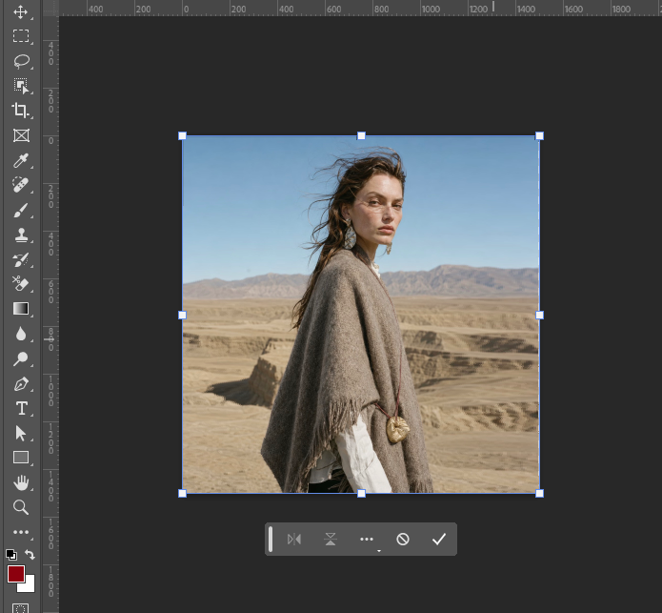Flip the image vertically in the transform bar
Screen dimensions: 662x613
click(x=331, y=539)
